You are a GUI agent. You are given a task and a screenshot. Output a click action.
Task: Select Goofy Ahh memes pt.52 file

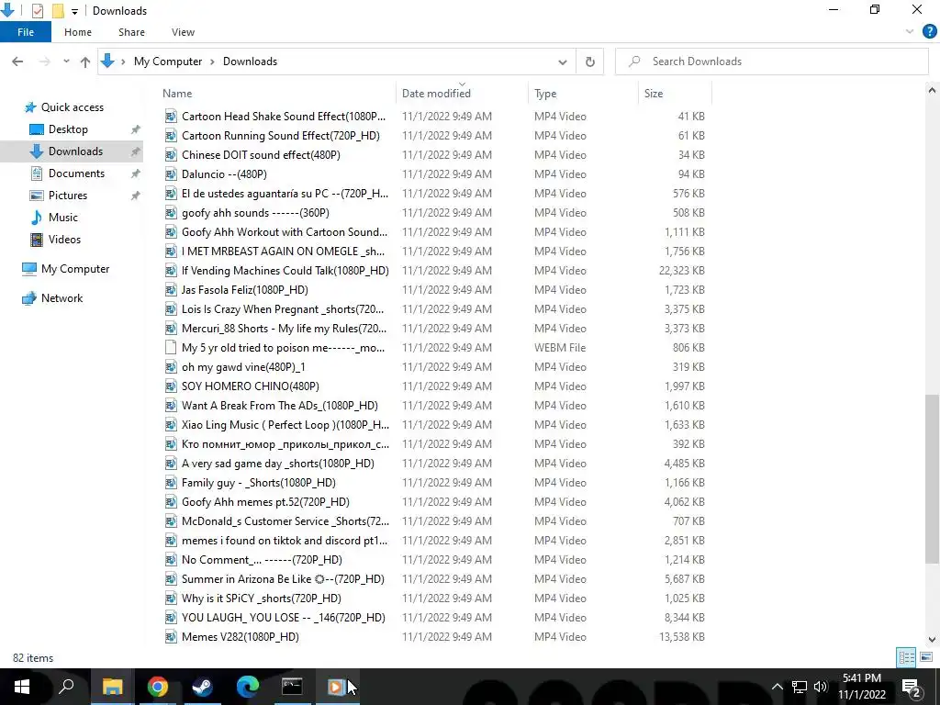pos(265,502)
